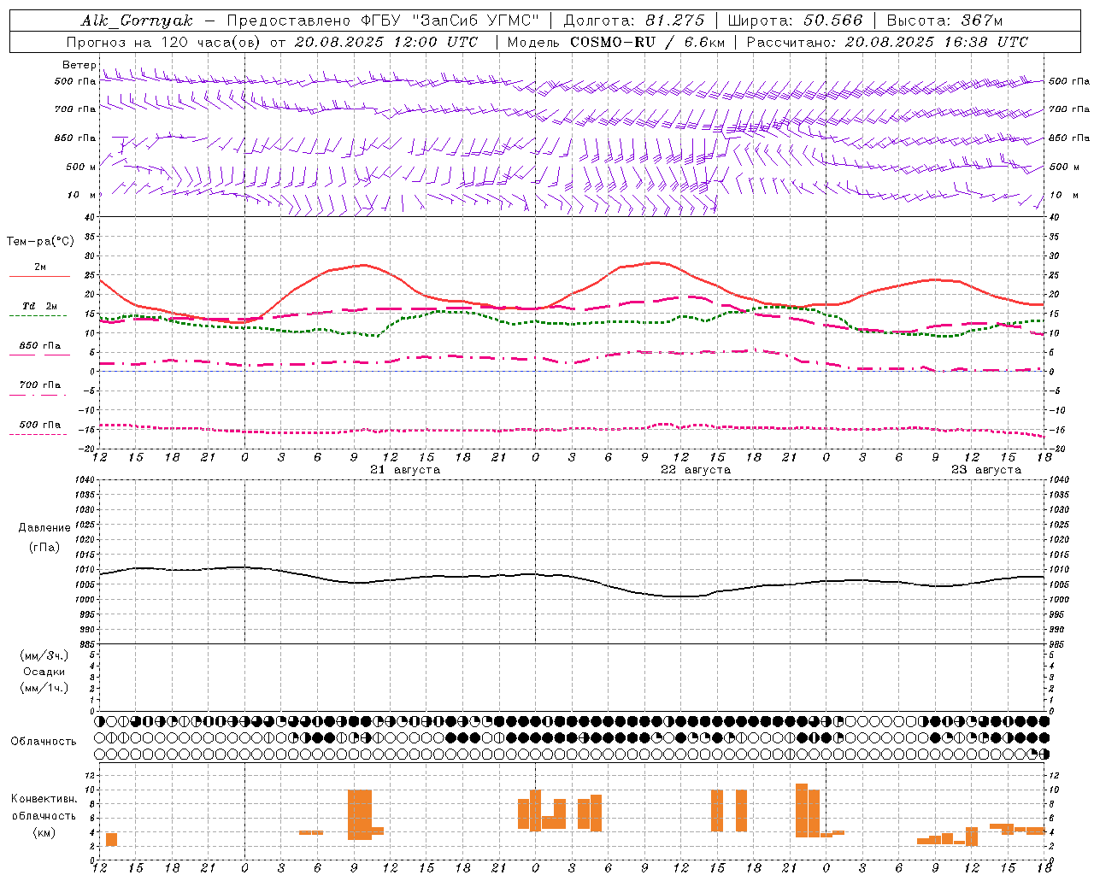Select the (мм/3ч.) precipitation unit label

pos(44,655)
